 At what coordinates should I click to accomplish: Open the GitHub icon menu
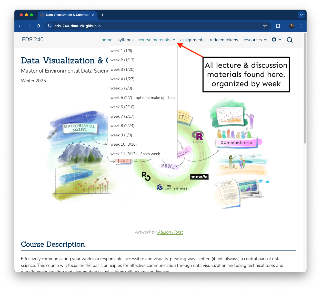pos(276,40)
